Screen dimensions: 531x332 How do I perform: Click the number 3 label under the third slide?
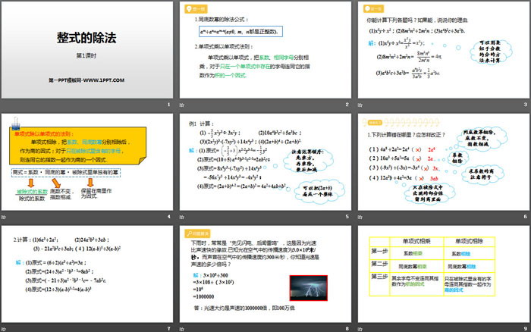tap(524, 104)
